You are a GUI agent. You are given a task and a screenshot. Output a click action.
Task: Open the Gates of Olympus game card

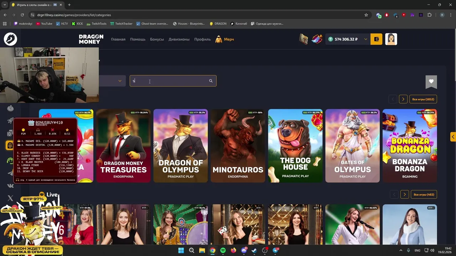pos(353,146)
